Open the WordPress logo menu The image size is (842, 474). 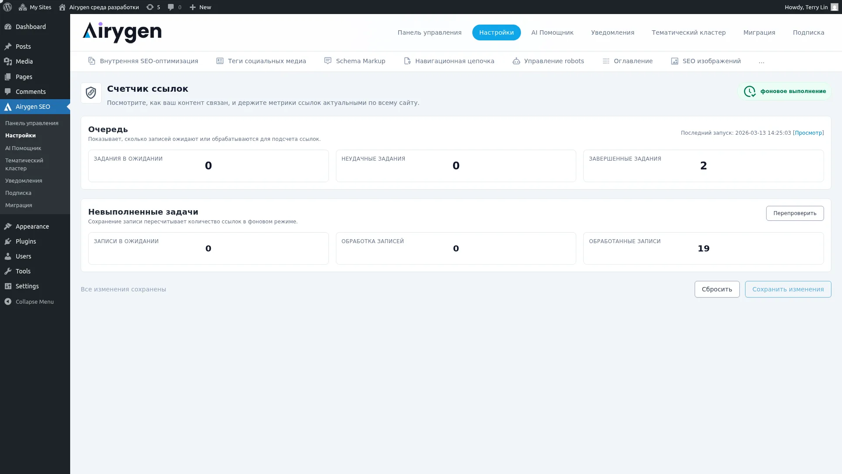point(7,7)
